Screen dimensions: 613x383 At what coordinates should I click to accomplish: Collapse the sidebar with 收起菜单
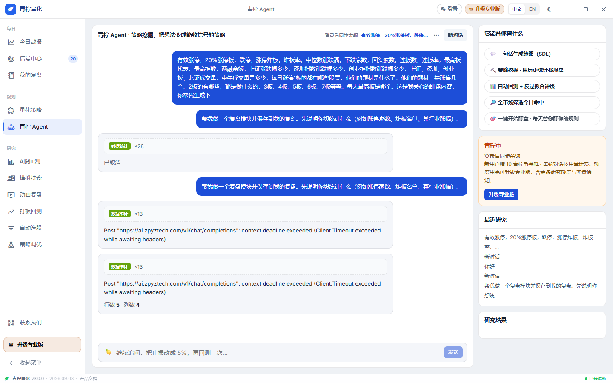[42, 363]
